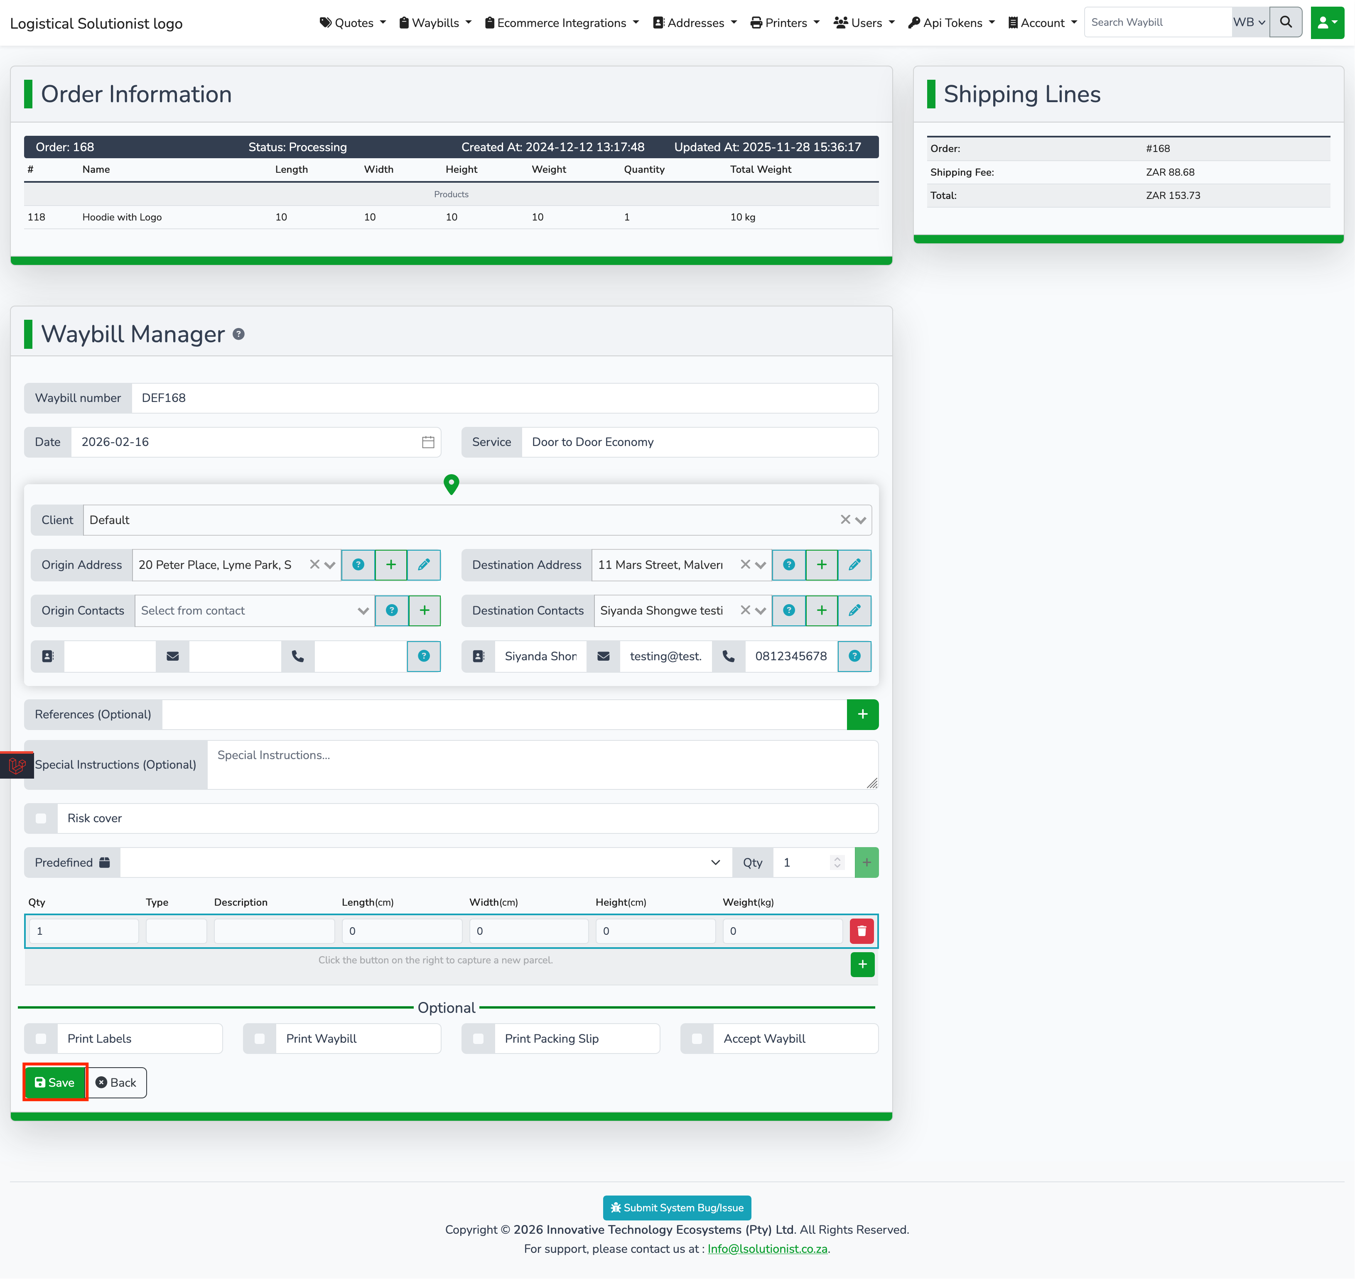Screen dimensions: 1355x1279
Task: Open the Waybills menu
Action: pos(435,22)
